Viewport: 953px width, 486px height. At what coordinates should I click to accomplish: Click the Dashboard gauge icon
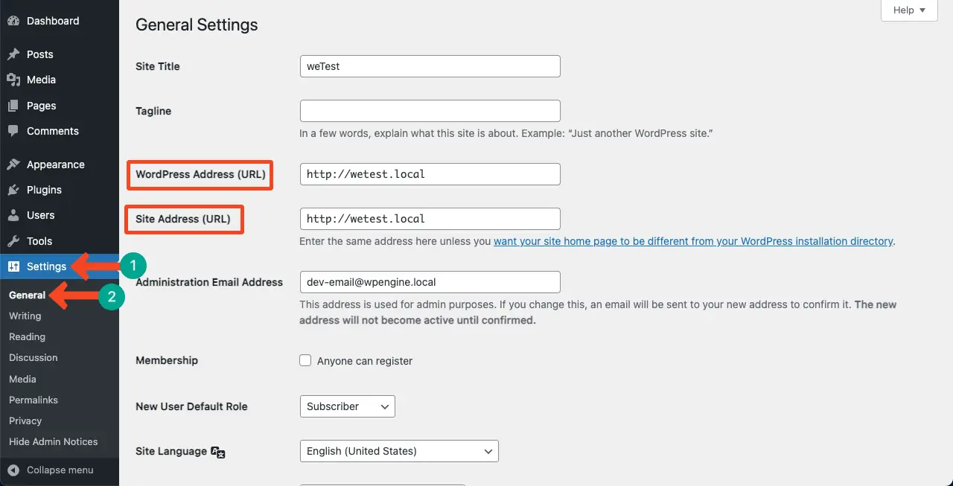pos(13,21)
